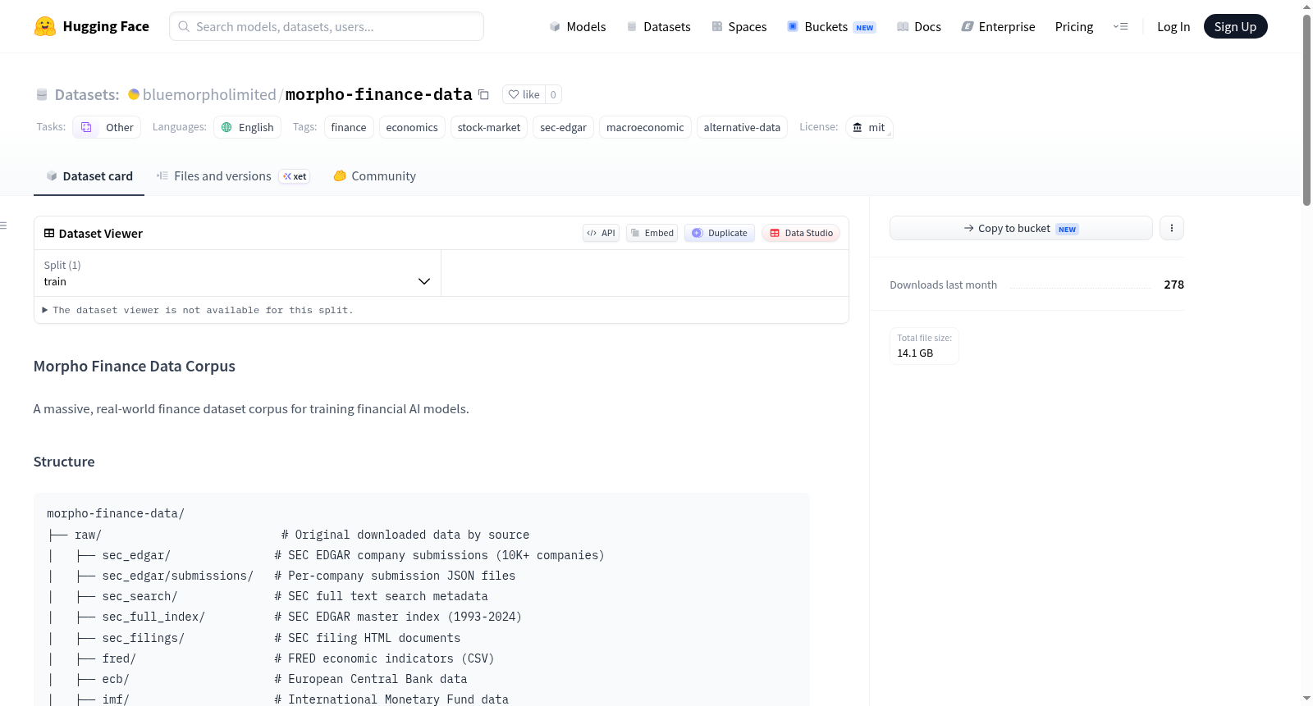
Task: Click the finance tag
Action: point(349,127)
